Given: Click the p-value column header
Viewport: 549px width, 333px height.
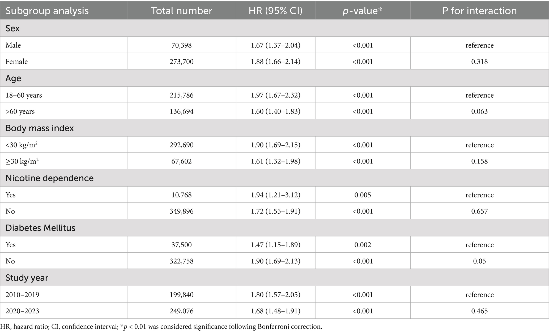Looking at the screenshot, I should coord(363,11).
